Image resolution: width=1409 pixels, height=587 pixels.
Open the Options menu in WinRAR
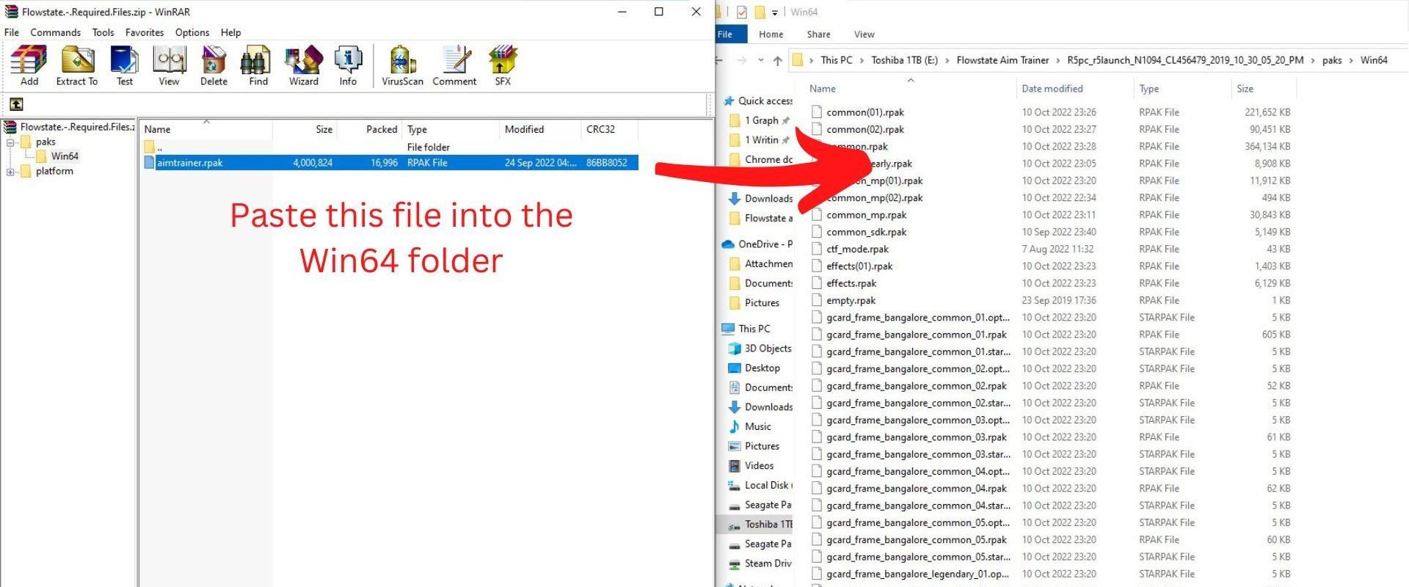coord(192,32)
